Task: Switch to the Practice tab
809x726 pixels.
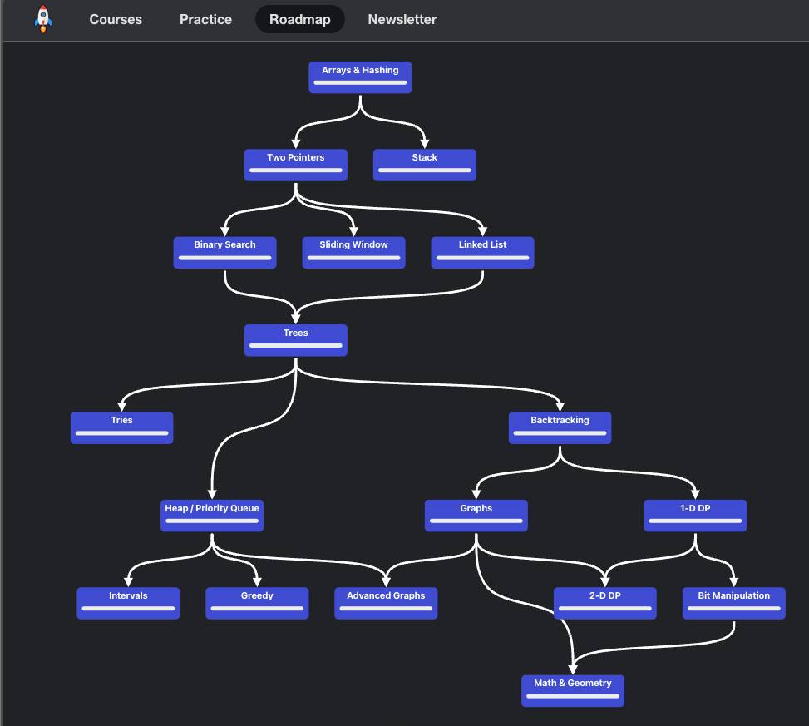Action: [x=205, y=20]
